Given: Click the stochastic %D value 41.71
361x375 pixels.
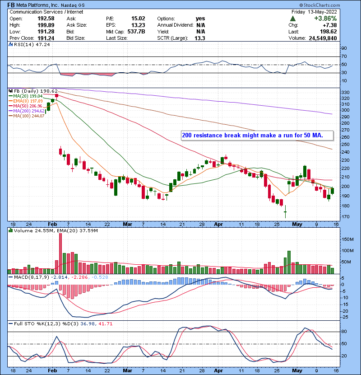Looking at the screenshot, I should click(105, 324).
